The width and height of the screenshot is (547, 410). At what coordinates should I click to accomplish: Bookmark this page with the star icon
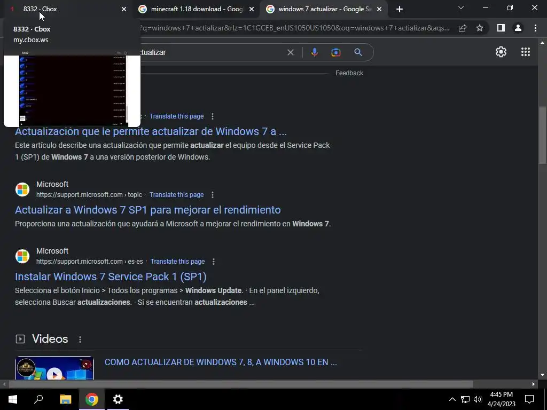click(x=480, y=28)
